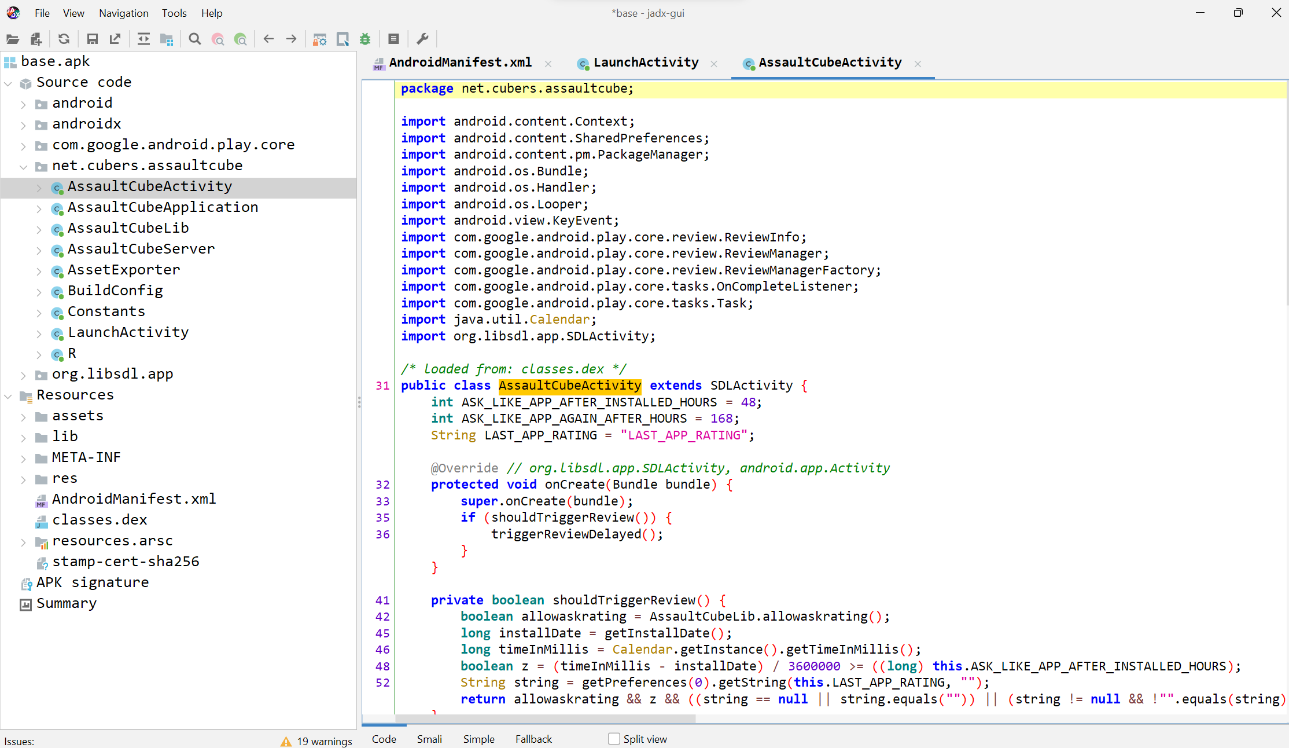Collapse the Source code node

pos(8,83)
